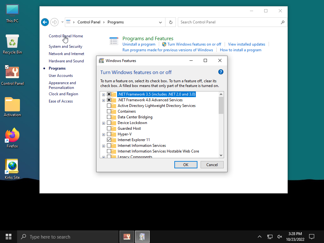The image size is (324, 243).
Task: Open the Activation folder on desktop
Action: [x=12, y=107]
